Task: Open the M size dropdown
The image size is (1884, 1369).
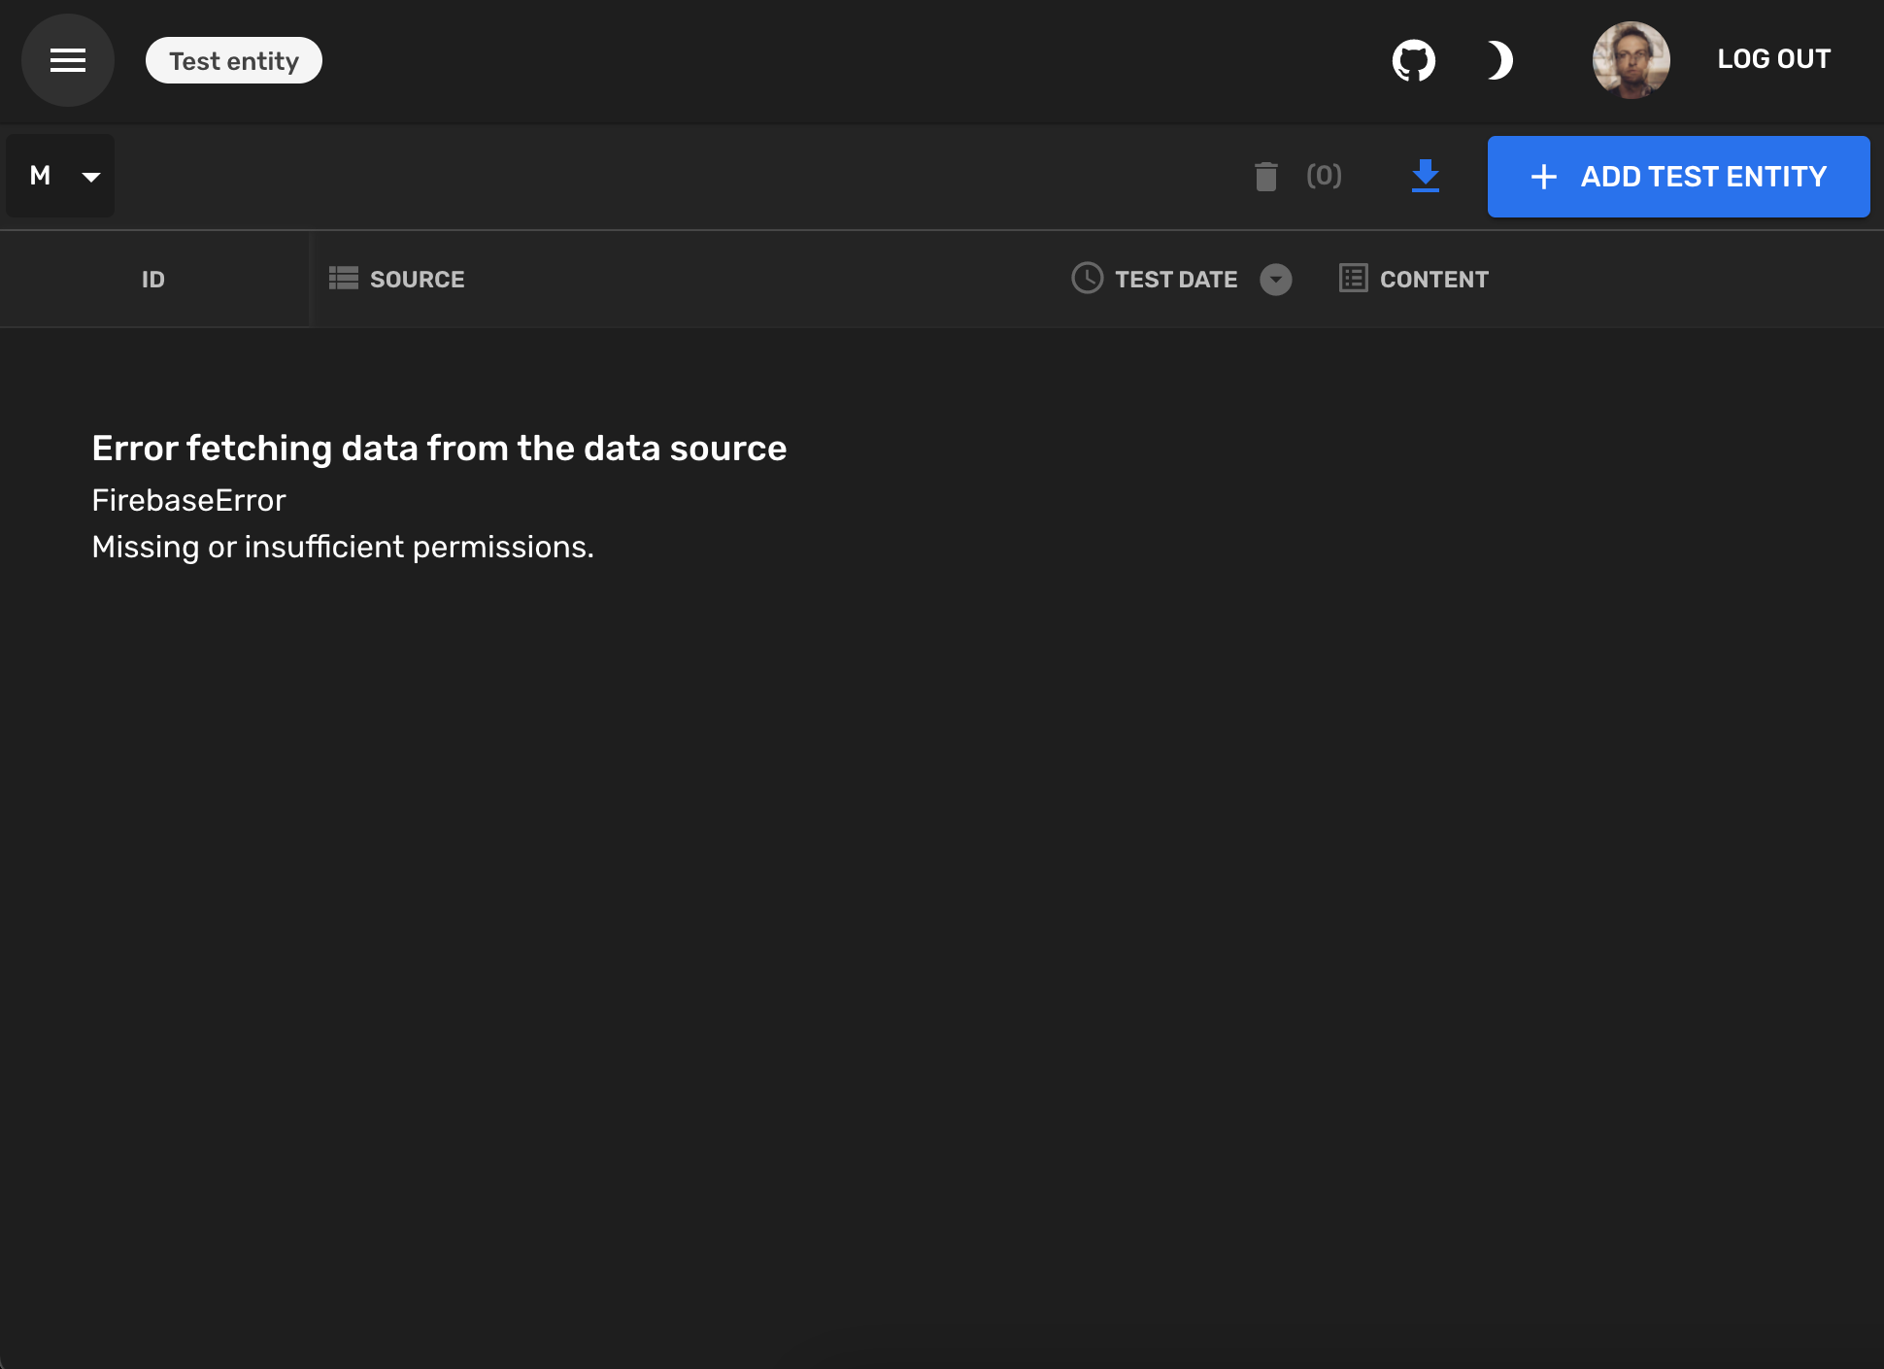Action: click(61, 176)
